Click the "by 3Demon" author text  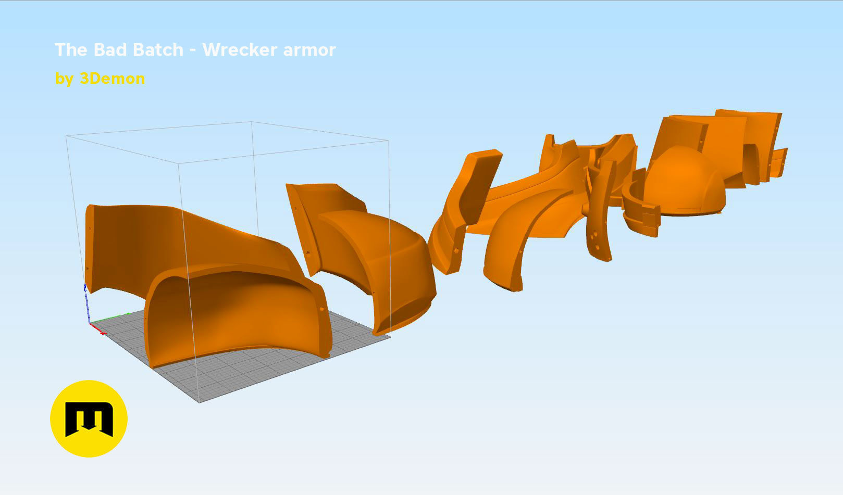click(x=100, y=79)
